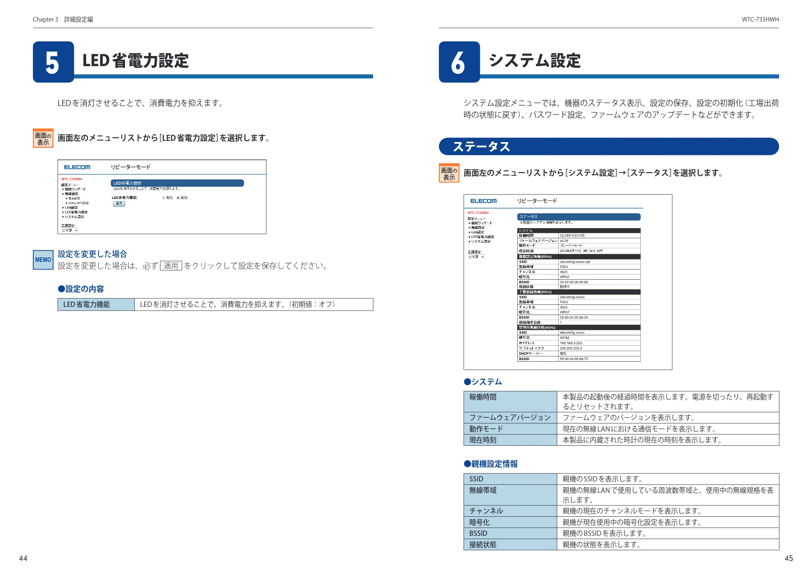Click BSSID row in 親機設定情報 table

coord(621,533)
